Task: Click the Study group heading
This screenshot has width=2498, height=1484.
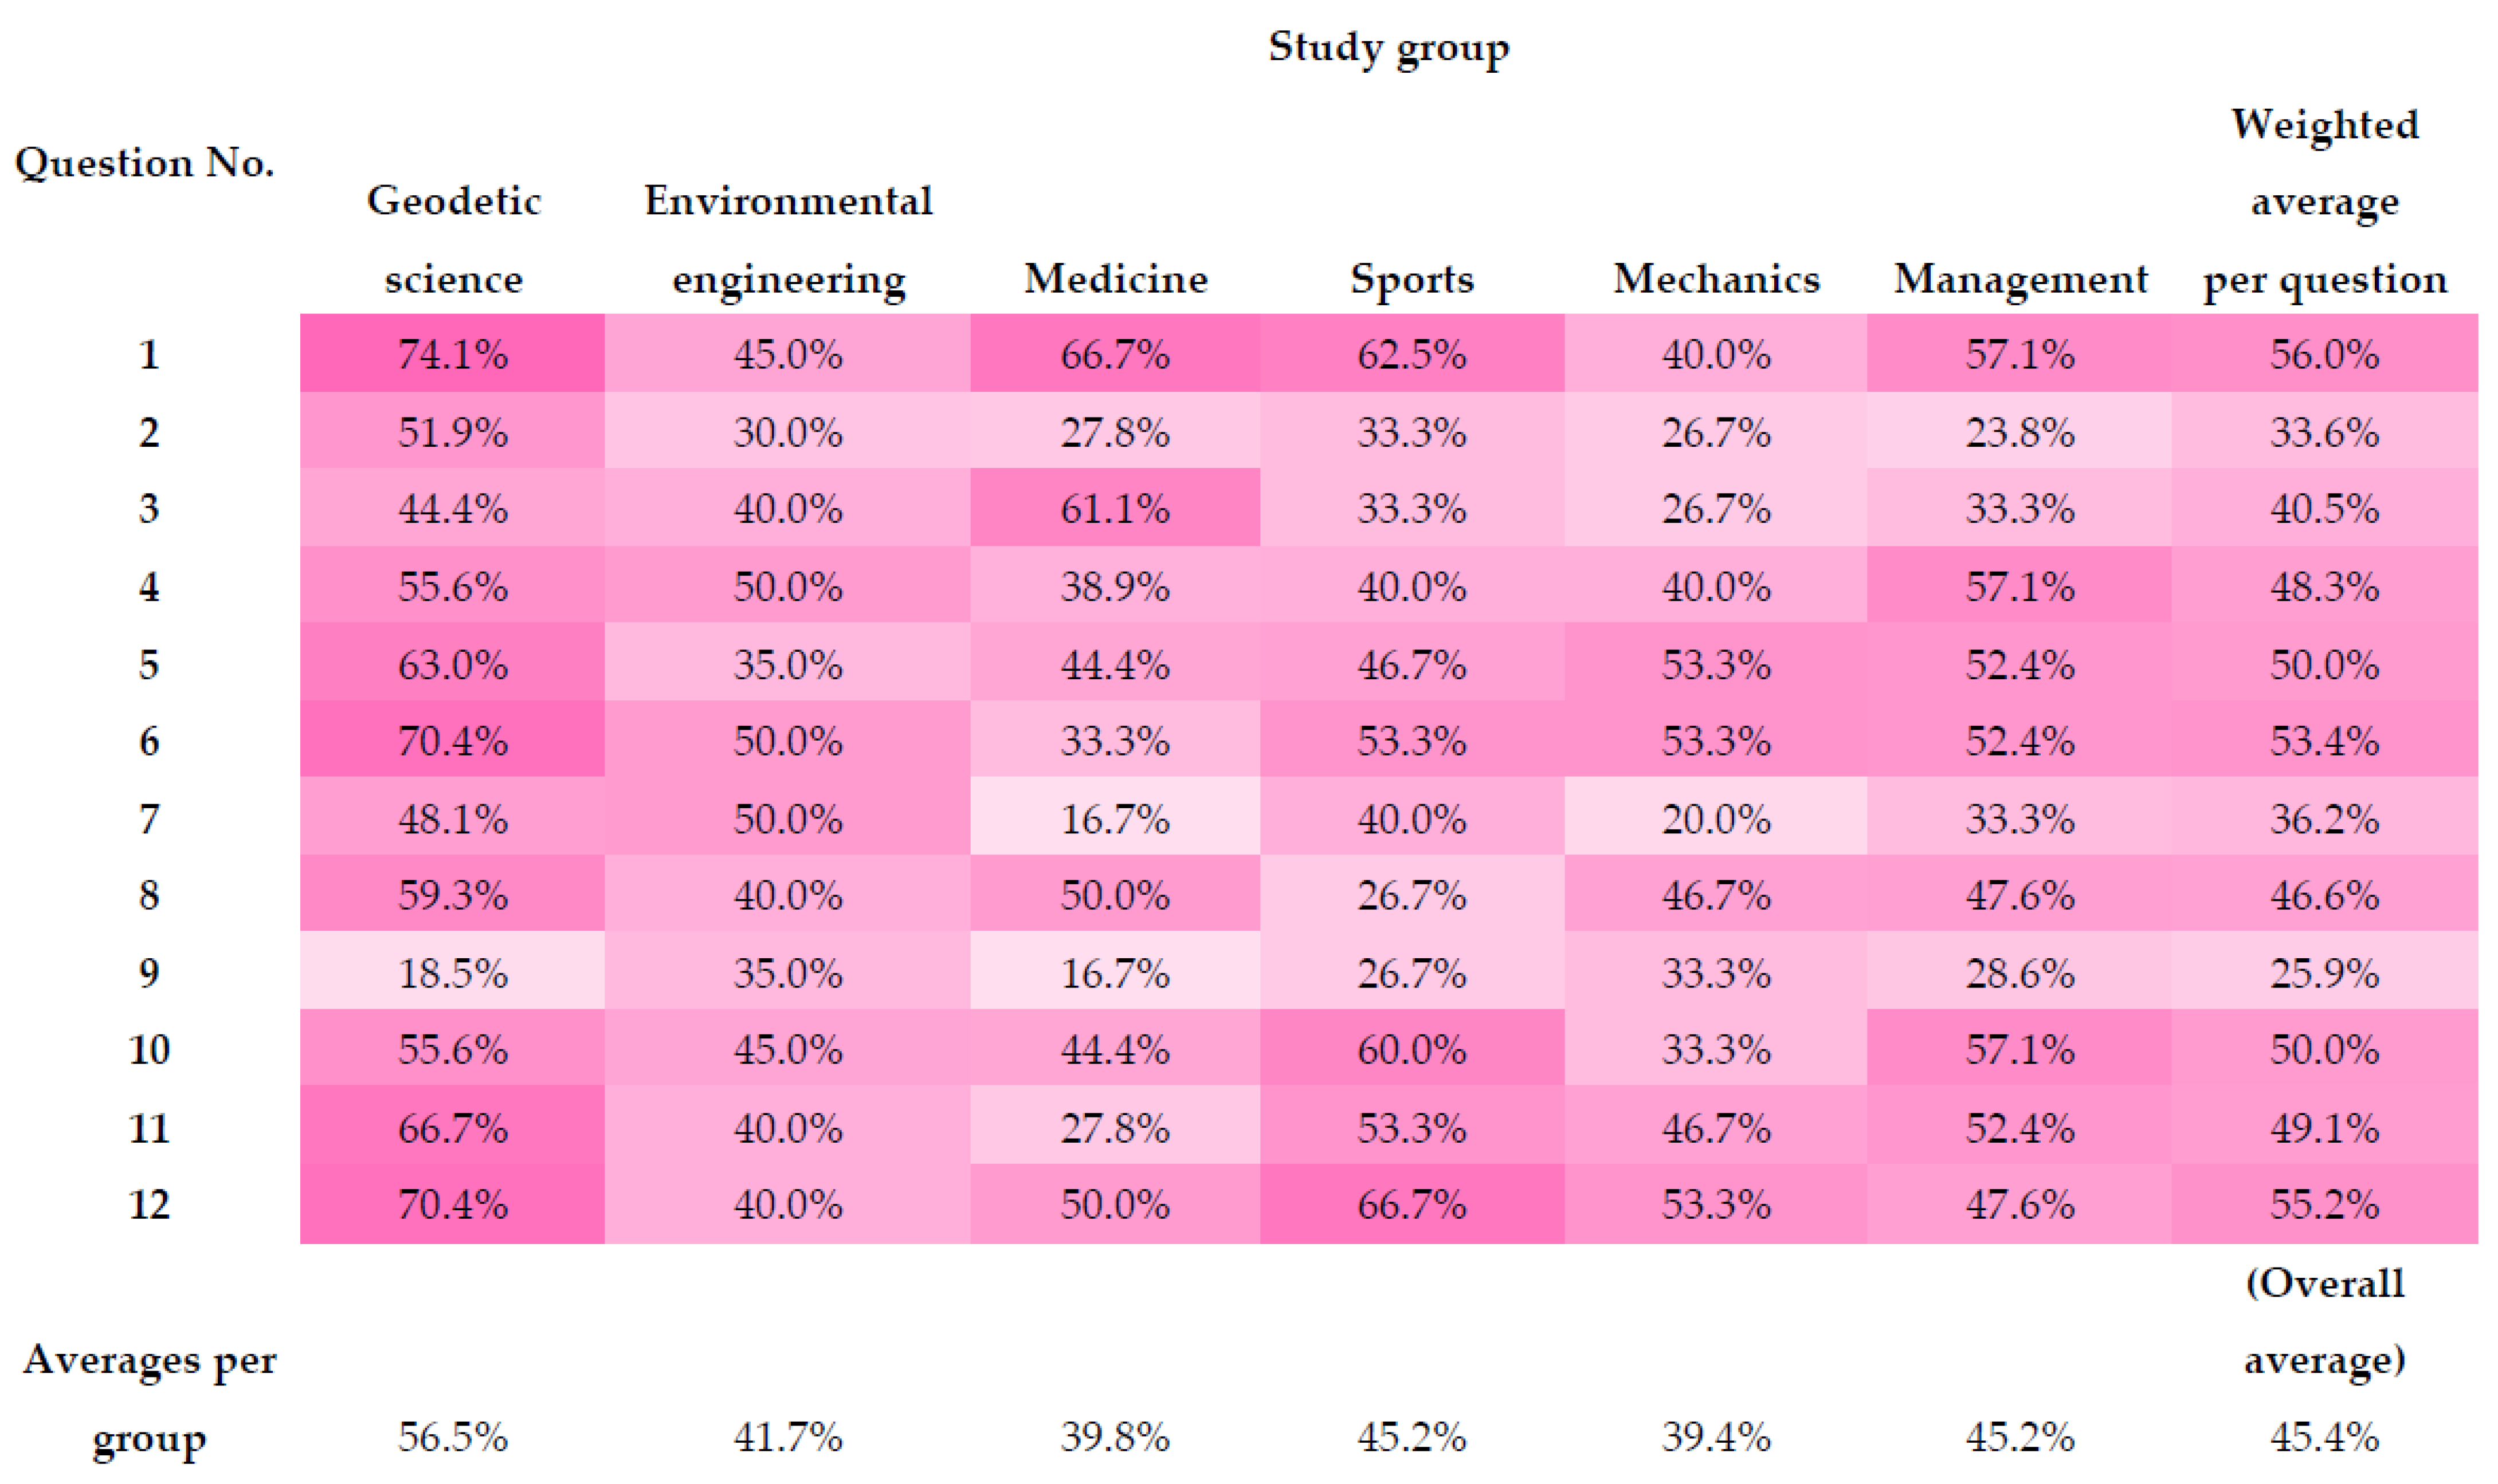Action: pyautogui.click(x=1389, y=48)
